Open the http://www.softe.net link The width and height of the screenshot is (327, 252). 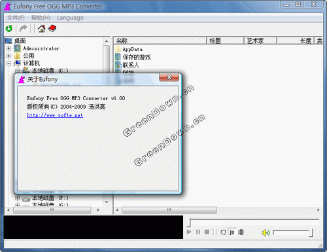pos(55,115)
